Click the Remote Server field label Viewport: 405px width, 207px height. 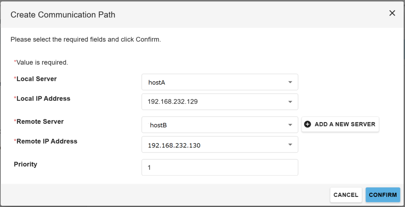(x=40, y=122)
